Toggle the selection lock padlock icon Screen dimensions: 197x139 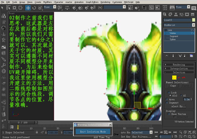(x=37, y=132)
